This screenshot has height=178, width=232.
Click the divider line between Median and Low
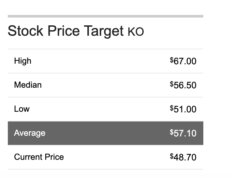(x=106, y=97)
